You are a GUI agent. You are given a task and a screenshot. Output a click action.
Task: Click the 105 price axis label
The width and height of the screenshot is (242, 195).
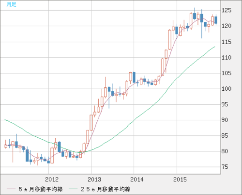[227, 73]
